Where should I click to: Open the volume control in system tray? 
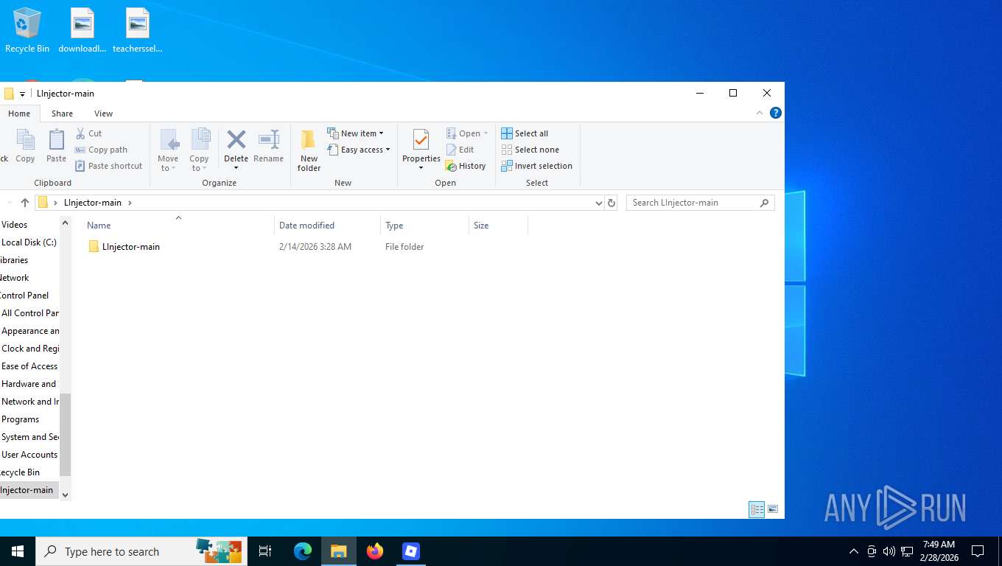tap(889, 551)
